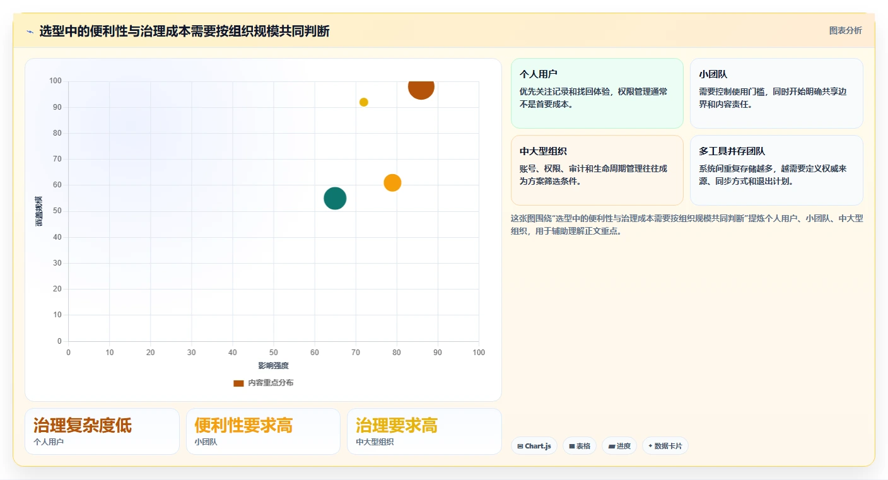The height and width of the screenshot is (480, 888).
Task: Click the 数据卡片 tag
Action: [665, 446]
